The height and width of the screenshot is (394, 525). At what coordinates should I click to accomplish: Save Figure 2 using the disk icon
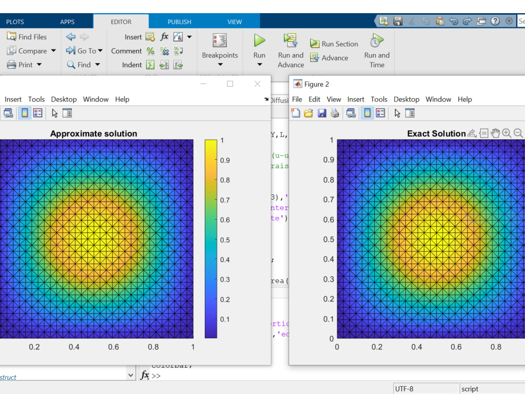pos(321,112)
